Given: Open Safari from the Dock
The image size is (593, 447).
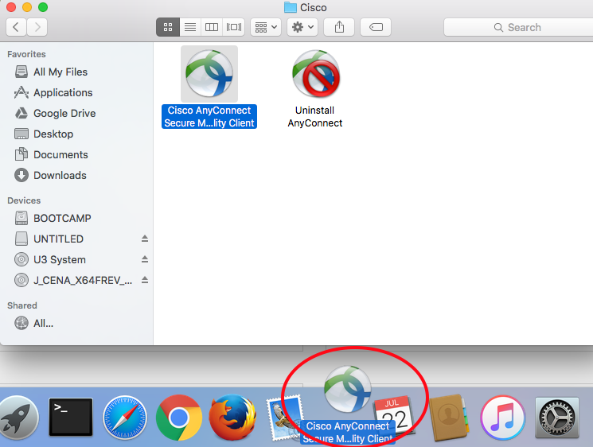Looking at the screenshot, I should tap(125, 418).
